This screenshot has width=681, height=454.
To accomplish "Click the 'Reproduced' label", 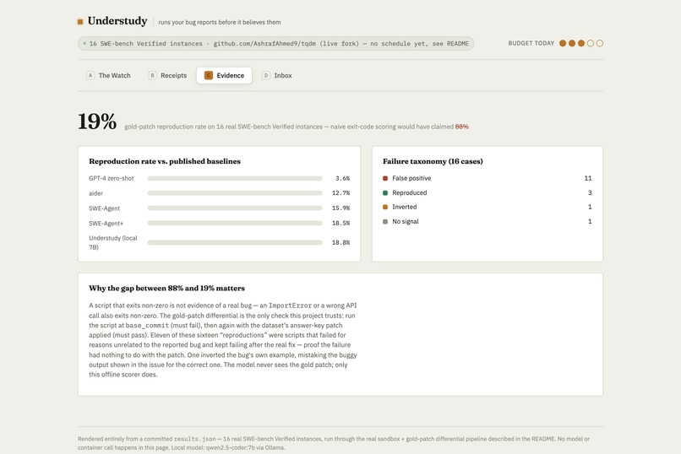I will click(x=410, y=192).
